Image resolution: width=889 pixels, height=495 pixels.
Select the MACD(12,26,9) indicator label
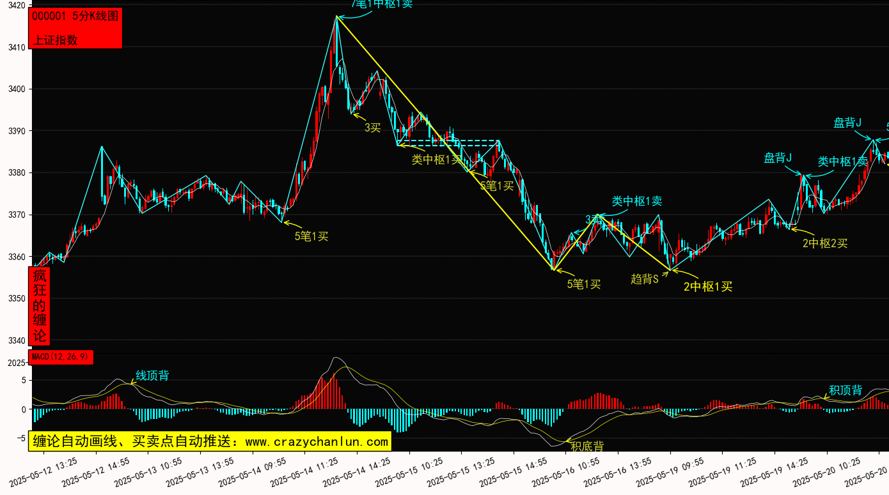pos(61,357)
